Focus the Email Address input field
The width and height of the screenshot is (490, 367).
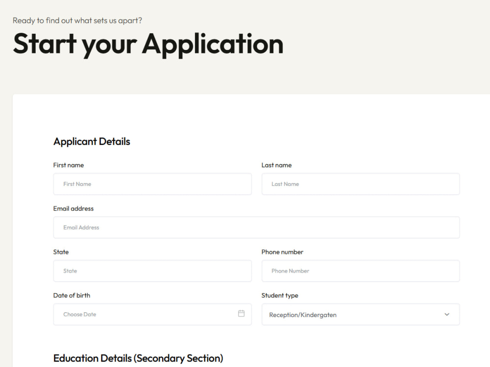click(256, 228)
